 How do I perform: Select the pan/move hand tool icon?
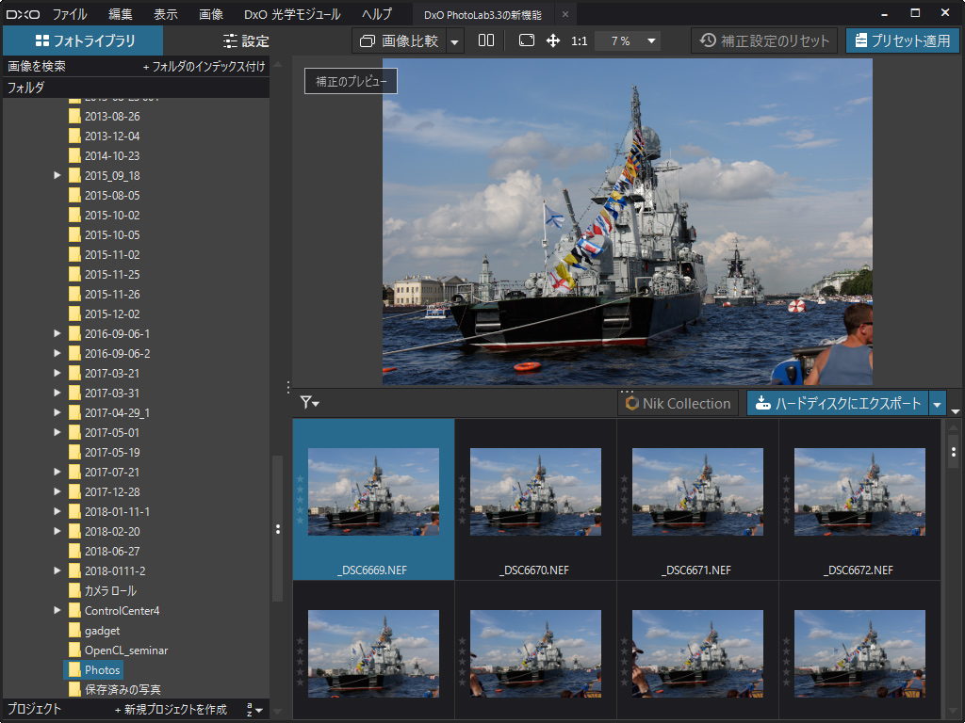(553, 40)
